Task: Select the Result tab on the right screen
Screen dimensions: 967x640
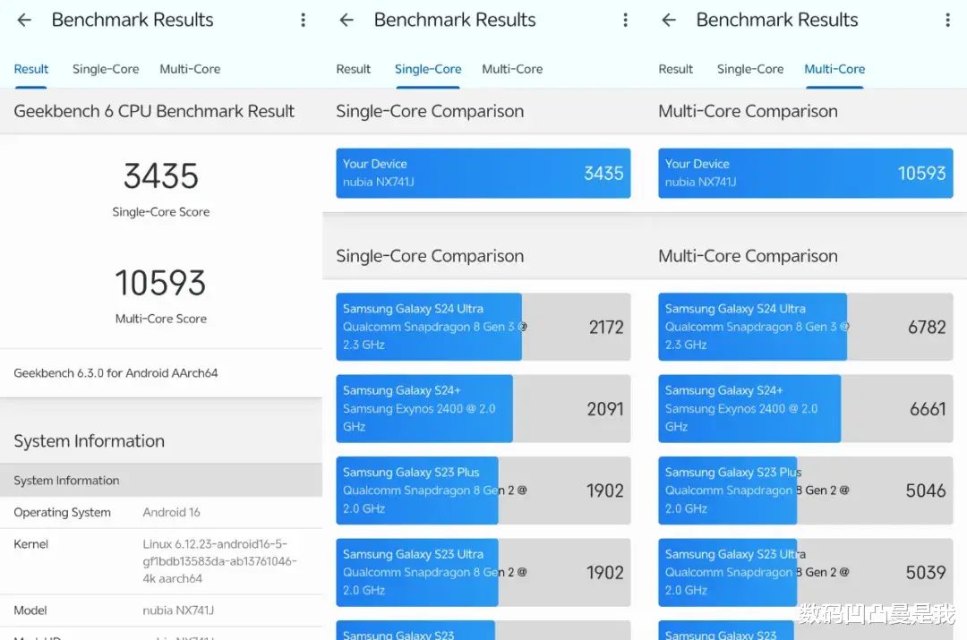Action: (676, 69)
